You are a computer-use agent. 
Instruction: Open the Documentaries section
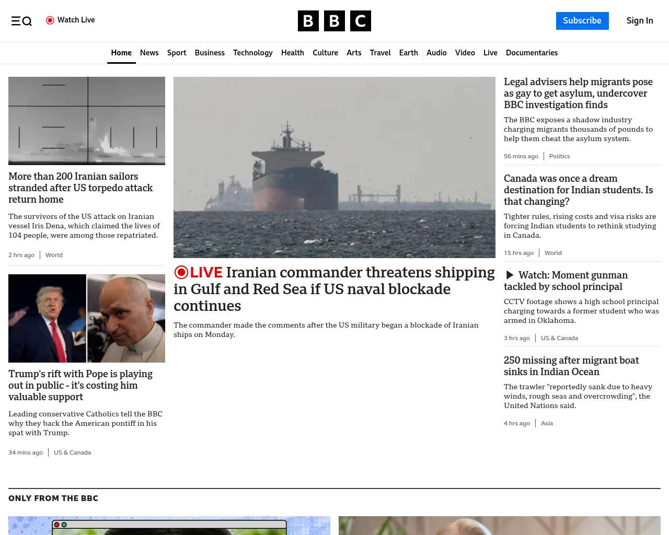click(532, 53)
